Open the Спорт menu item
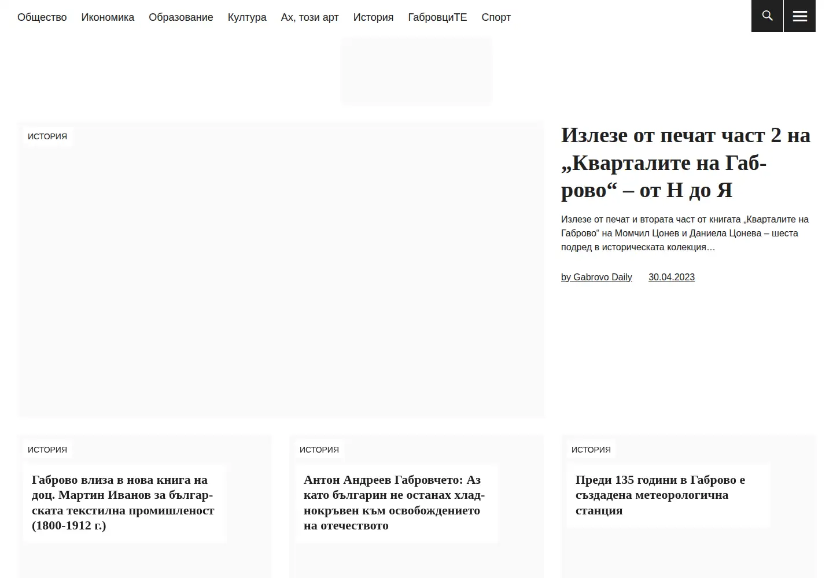The height and width of the screenshot is (578, 833). click(x=496, y=17)
